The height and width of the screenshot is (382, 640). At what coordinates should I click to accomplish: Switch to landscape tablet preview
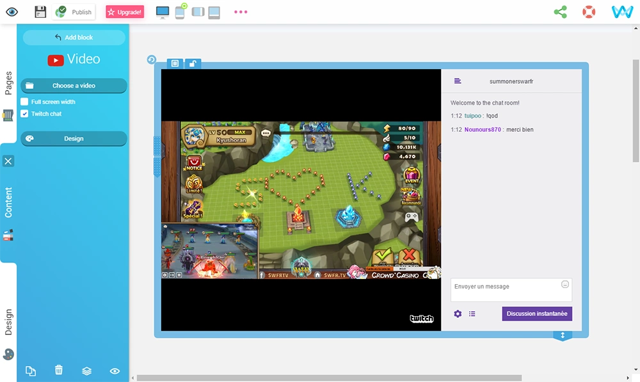[198, 12]
